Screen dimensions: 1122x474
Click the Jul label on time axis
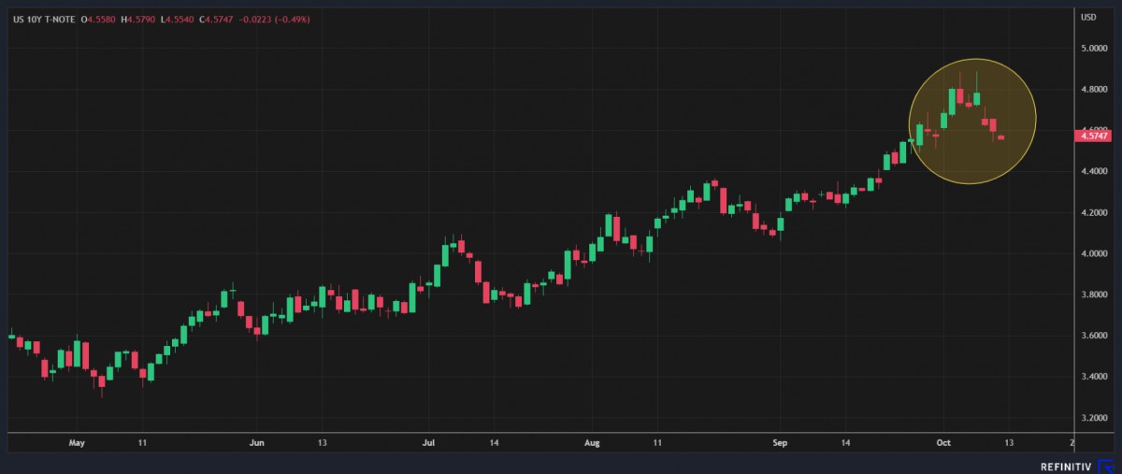(x=429, y=441)
